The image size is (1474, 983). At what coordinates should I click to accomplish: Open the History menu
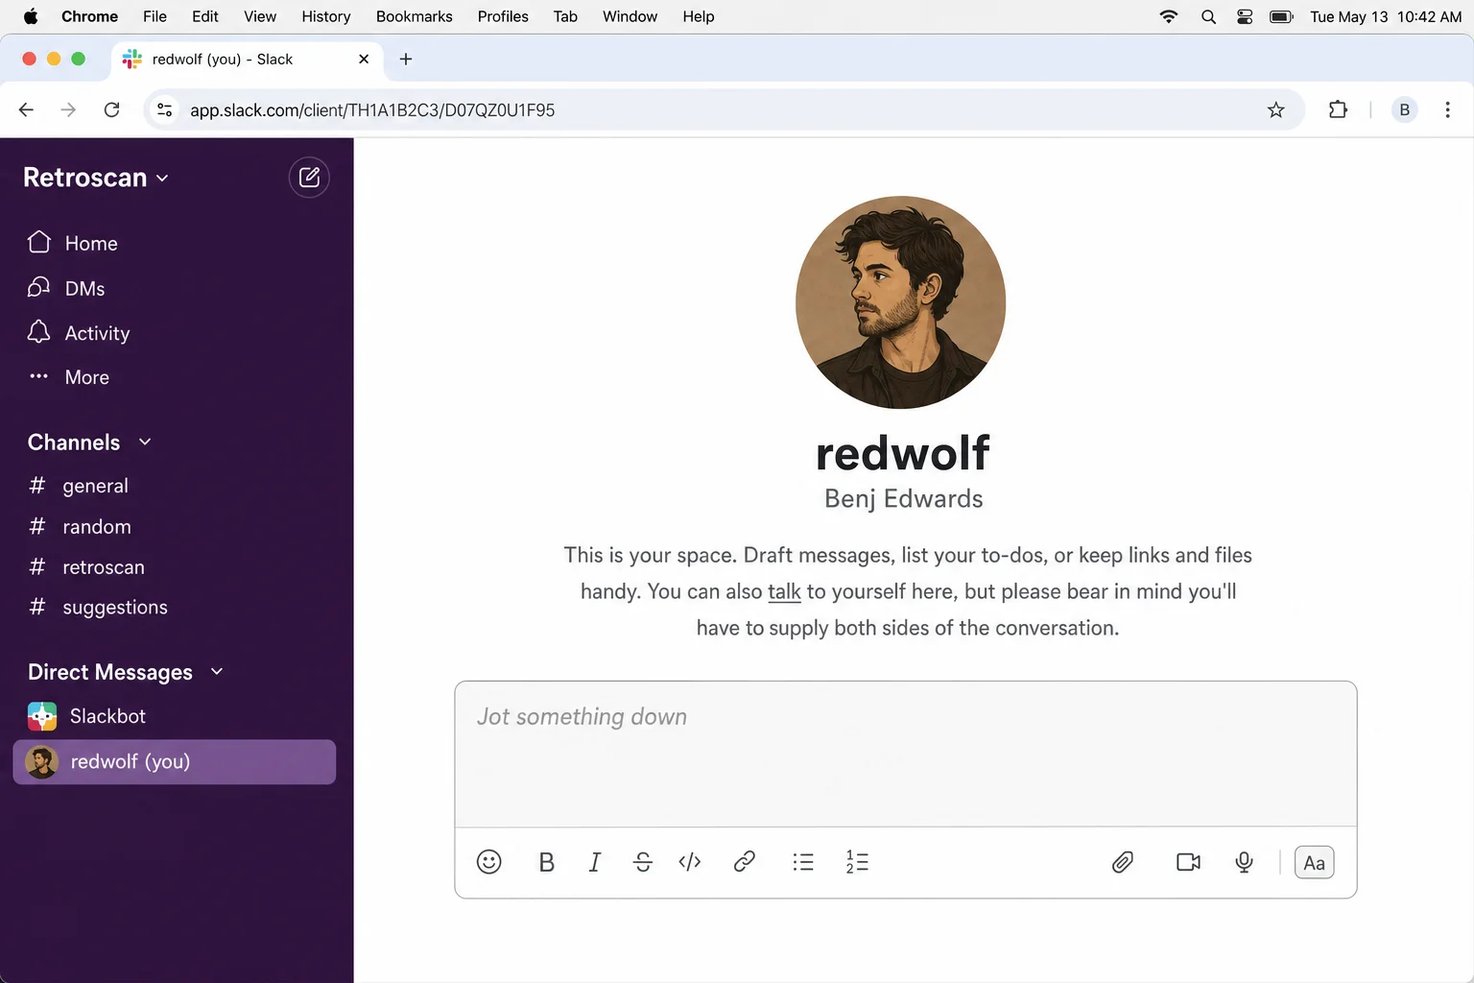[326, 16]
